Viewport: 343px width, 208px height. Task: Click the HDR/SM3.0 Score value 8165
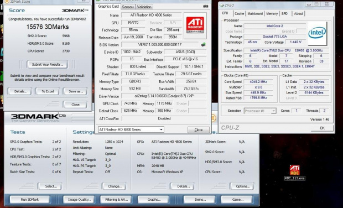tap(66, 44)
